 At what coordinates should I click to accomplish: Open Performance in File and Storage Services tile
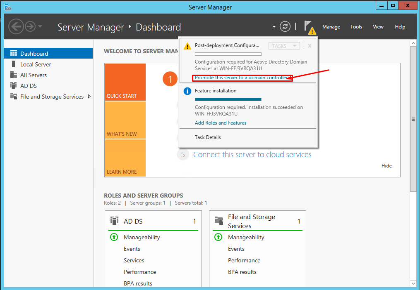tap(244, 260)
